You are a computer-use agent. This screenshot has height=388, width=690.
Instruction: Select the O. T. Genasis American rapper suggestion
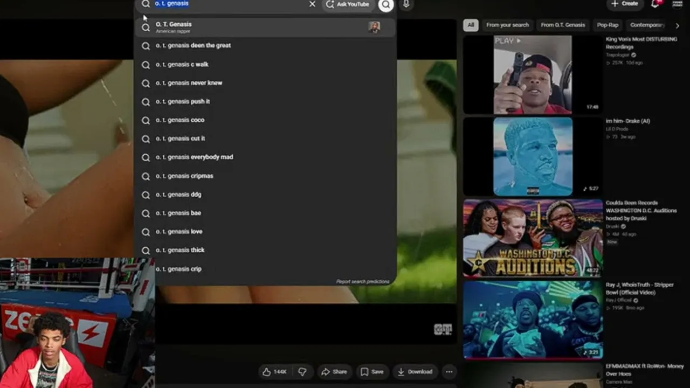click(x=265, y=27)
